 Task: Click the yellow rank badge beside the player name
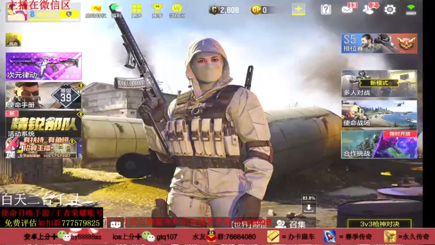pyautogui.click(x=69, y=14)
